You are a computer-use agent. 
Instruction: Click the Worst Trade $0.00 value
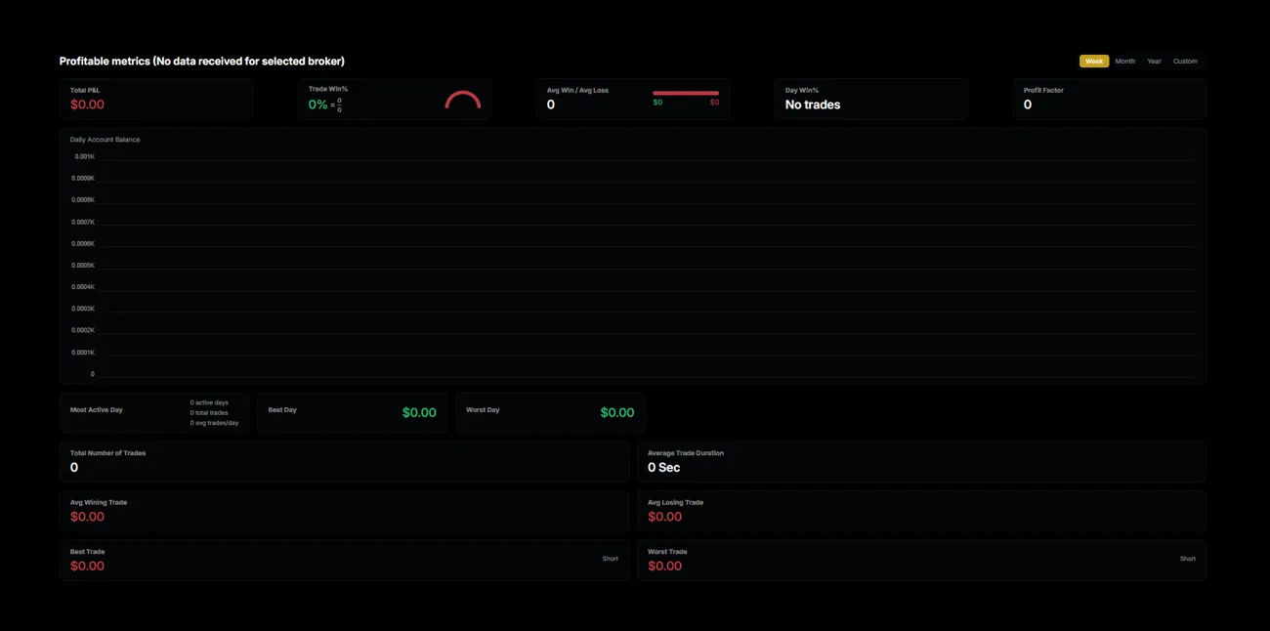pos(664,567)
